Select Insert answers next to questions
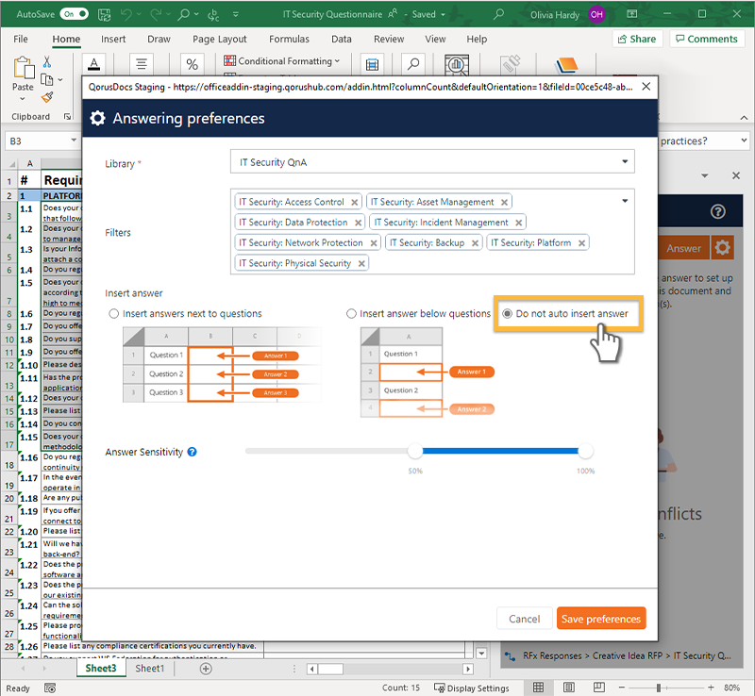The height and width of the screenshot is (696, 755). click(114, 314)
